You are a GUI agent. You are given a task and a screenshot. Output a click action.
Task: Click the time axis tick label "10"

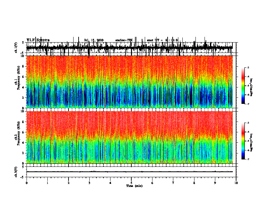tap(236, 183)
